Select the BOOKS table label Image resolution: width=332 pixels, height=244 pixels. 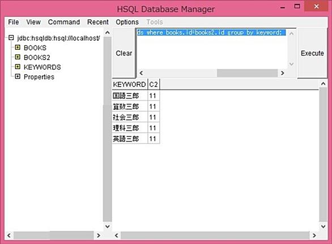point(35,48)
